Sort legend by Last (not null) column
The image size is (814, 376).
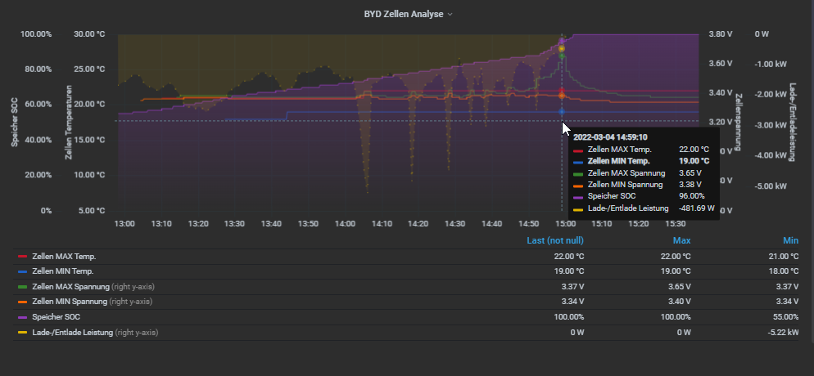(555, 240)
